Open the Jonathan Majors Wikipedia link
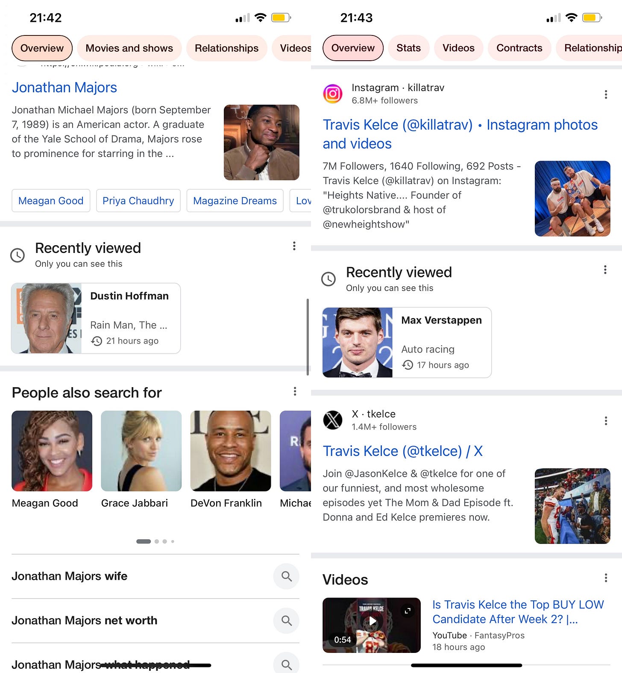The height and width of the screenshot is (673, 622). [x=65, y=88]
